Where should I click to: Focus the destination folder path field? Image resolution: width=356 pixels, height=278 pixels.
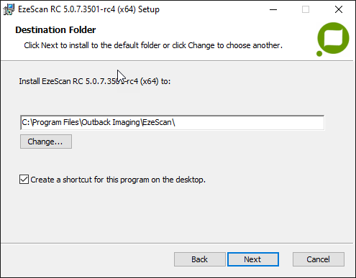click(172, 123)
